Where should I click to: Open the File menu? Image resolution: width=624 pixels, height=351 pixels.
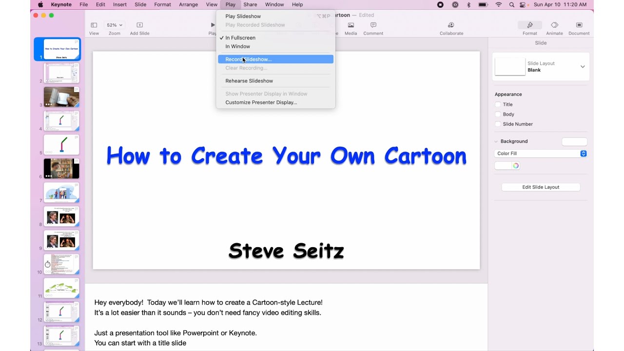coord(84,4)
